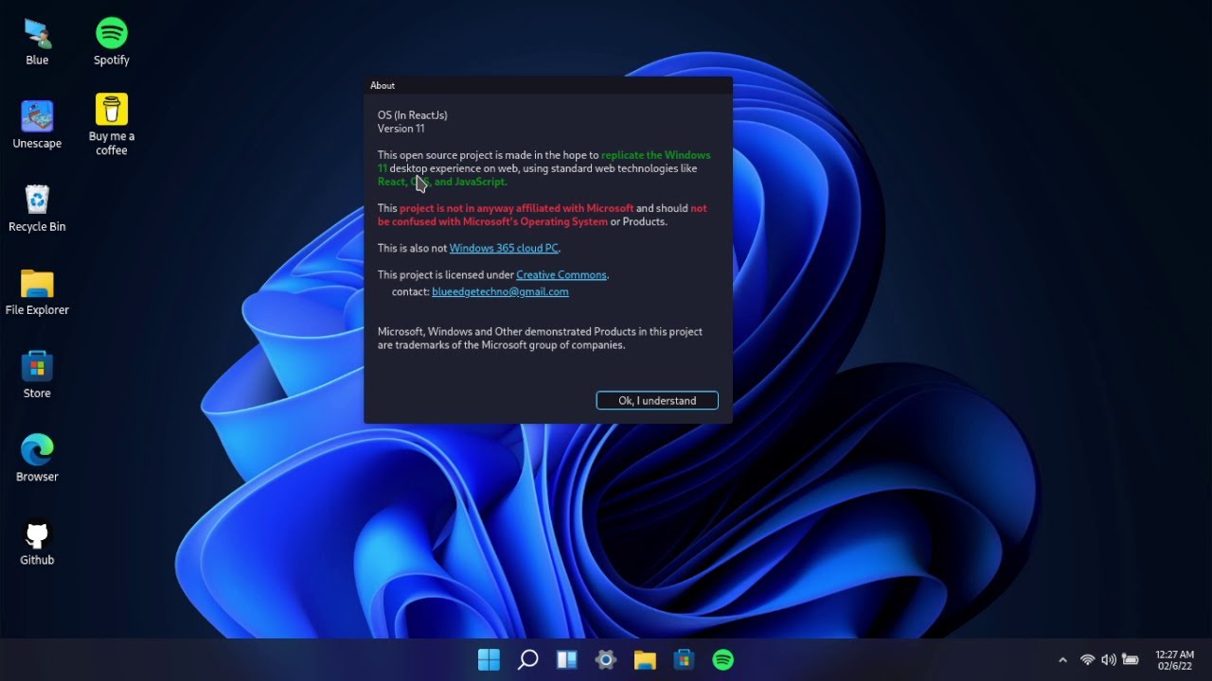Launch the Unescape desktop icon

click(37, 125)
